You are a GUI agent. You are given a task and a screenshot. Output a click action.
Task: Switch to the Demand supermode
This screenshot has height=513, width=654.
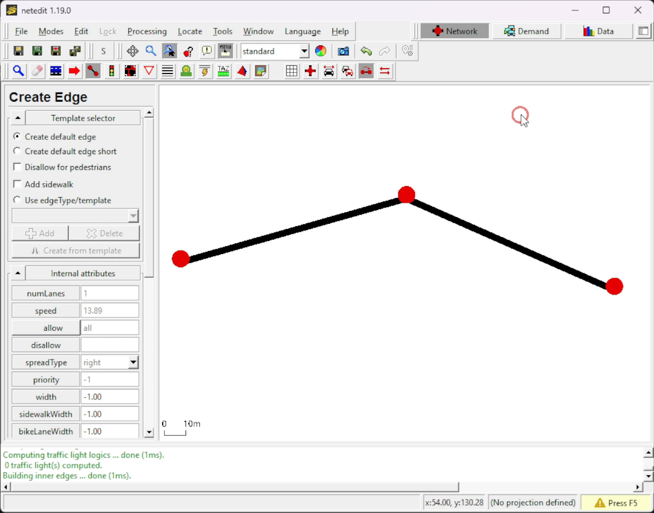click(x=527, y=31)
